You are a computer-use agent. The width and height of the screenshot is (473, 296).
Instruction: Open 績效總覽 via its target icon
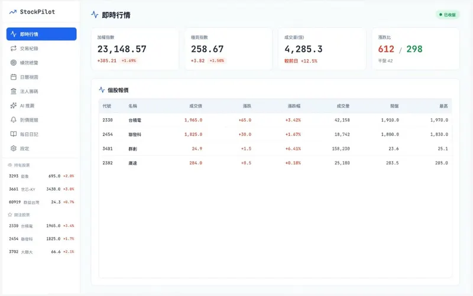click(x=13, y=63)
